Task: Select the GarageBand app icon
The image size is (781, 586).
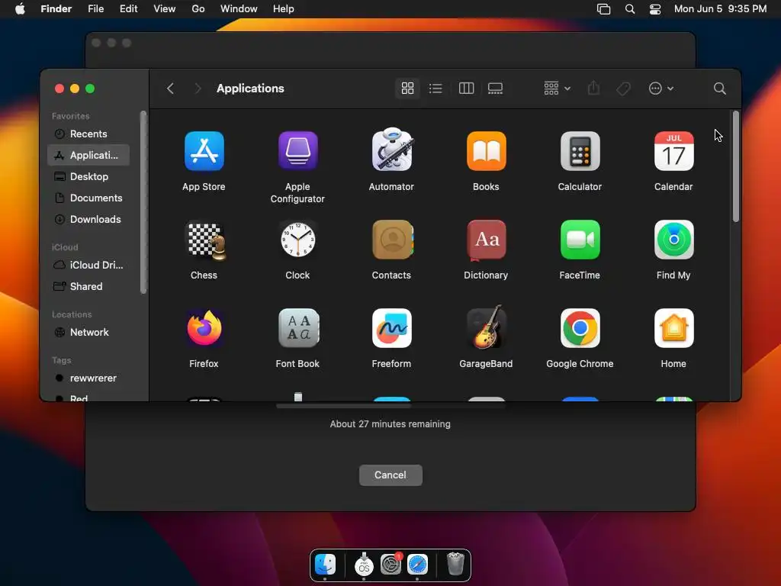Action: pyautogui.click(x=487, y=327)
